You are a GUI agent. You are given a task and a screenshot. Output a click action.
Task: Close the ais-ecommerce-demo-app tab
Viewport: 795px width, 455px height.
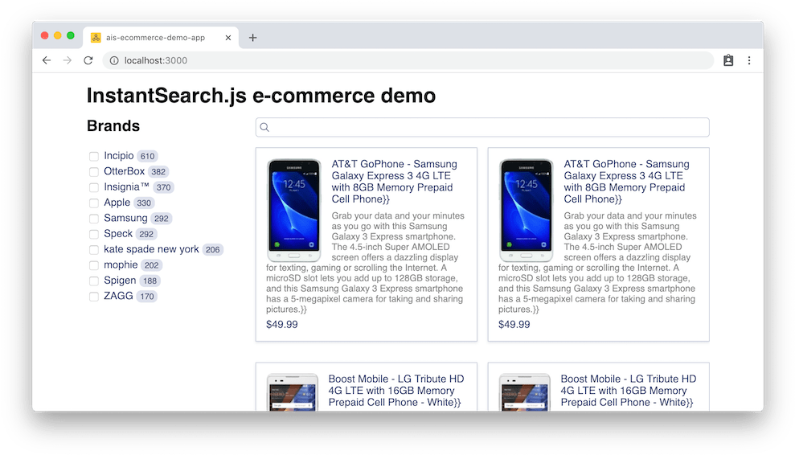[228, 38]
